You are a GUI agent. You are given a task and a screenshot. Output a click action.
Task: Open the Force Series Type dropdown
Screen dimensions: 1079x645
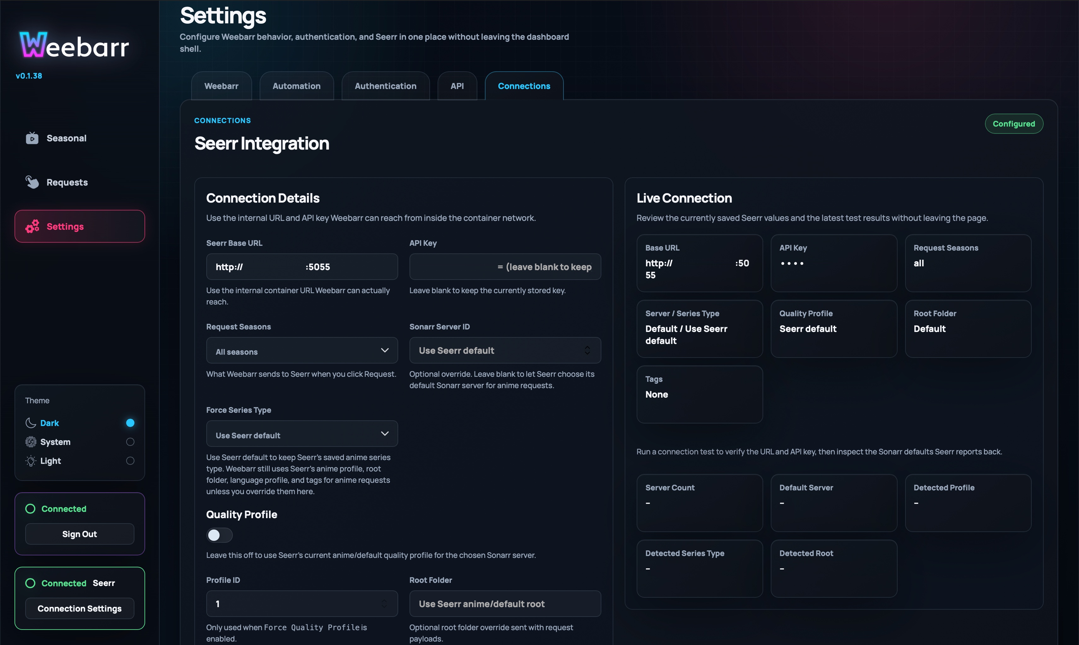pos(302,434)
